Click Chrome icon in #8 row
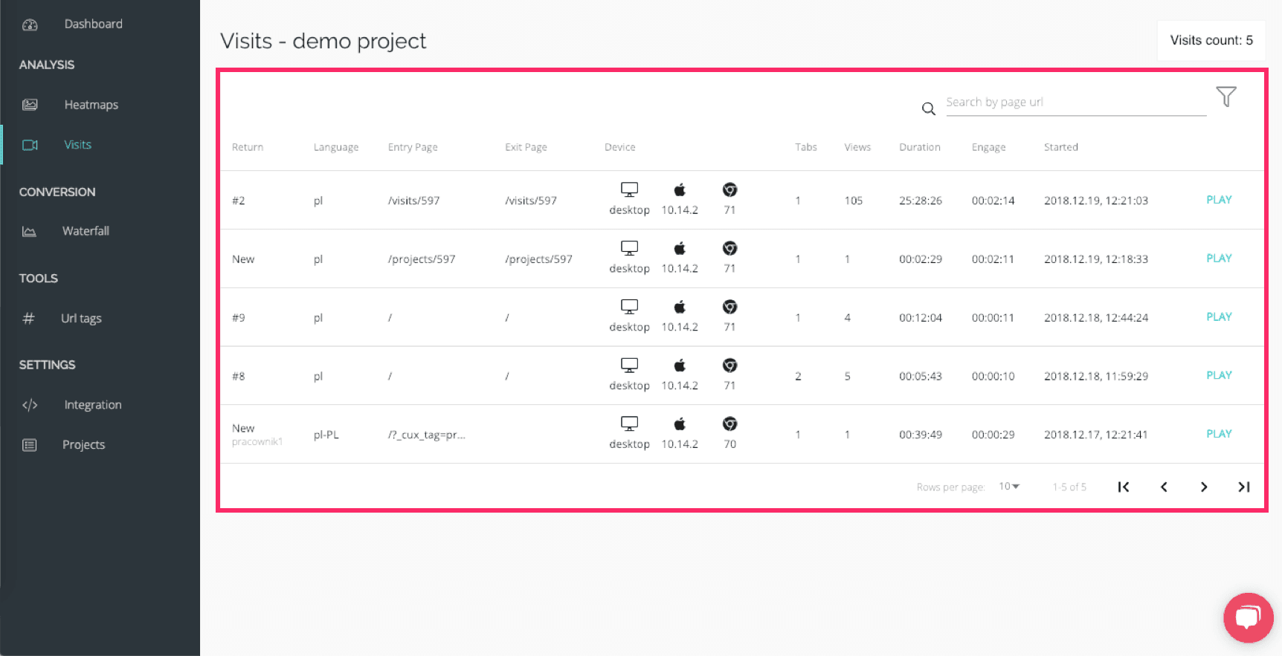 pyautogui.click(x=730, y=365)
